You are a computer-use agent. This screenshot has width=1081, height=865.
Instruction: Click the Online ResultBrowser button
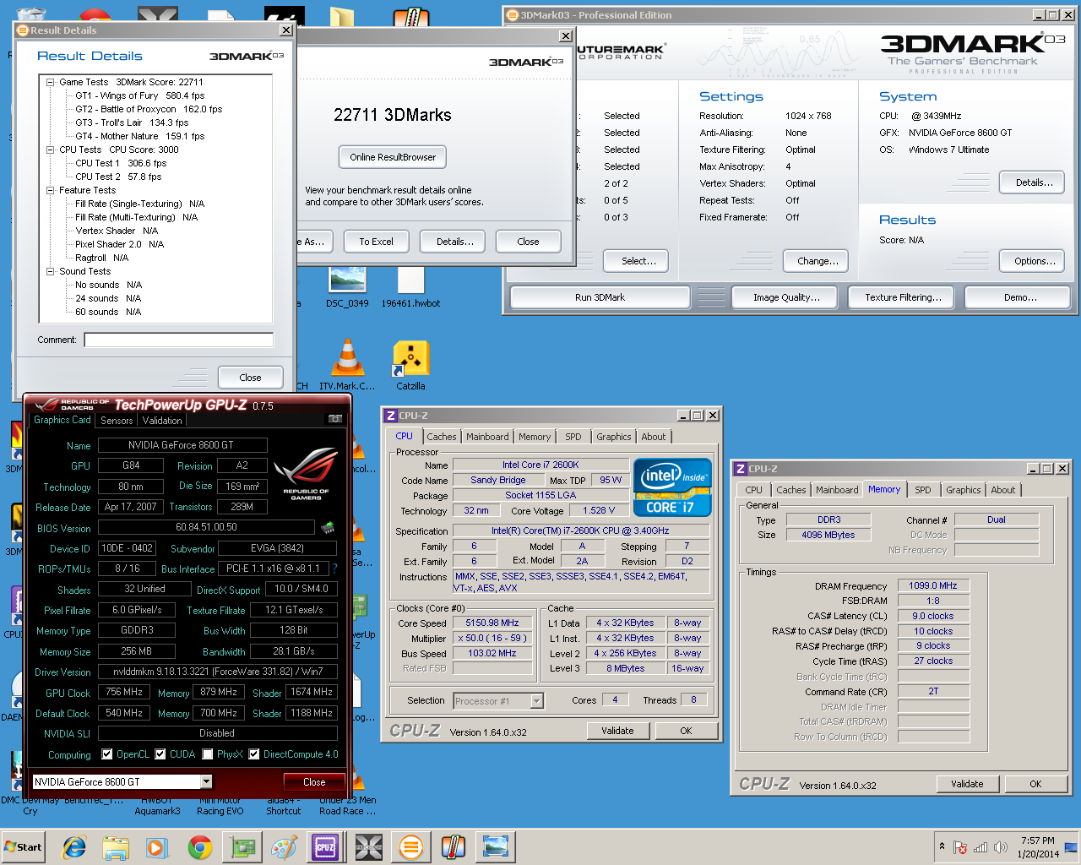click(x=393, y=157)
